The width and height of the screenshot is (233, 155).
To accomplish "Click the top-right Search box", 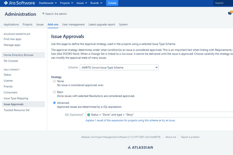I will 223,3.
